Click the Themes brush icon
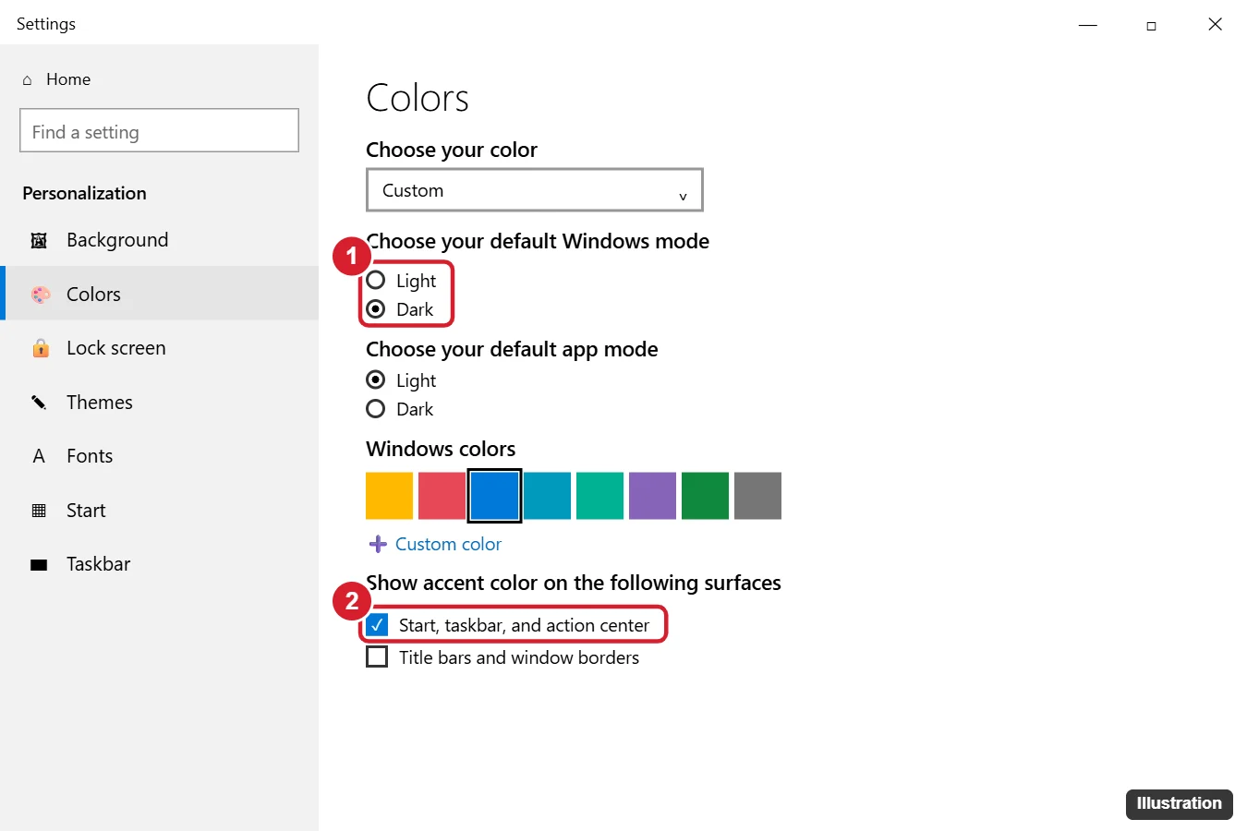The image size is (1247, 831). pos(39,403)
